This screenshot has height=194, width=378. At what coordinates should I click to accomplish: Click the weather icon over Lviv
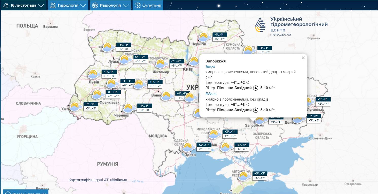coord(93,75)
